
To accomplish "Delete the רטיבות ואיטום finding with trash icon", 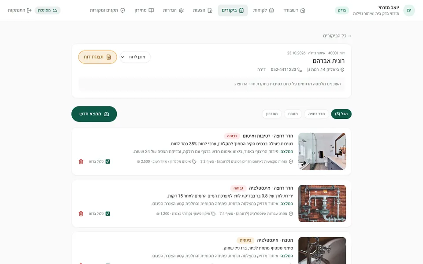I will click(x=81, y=161).
